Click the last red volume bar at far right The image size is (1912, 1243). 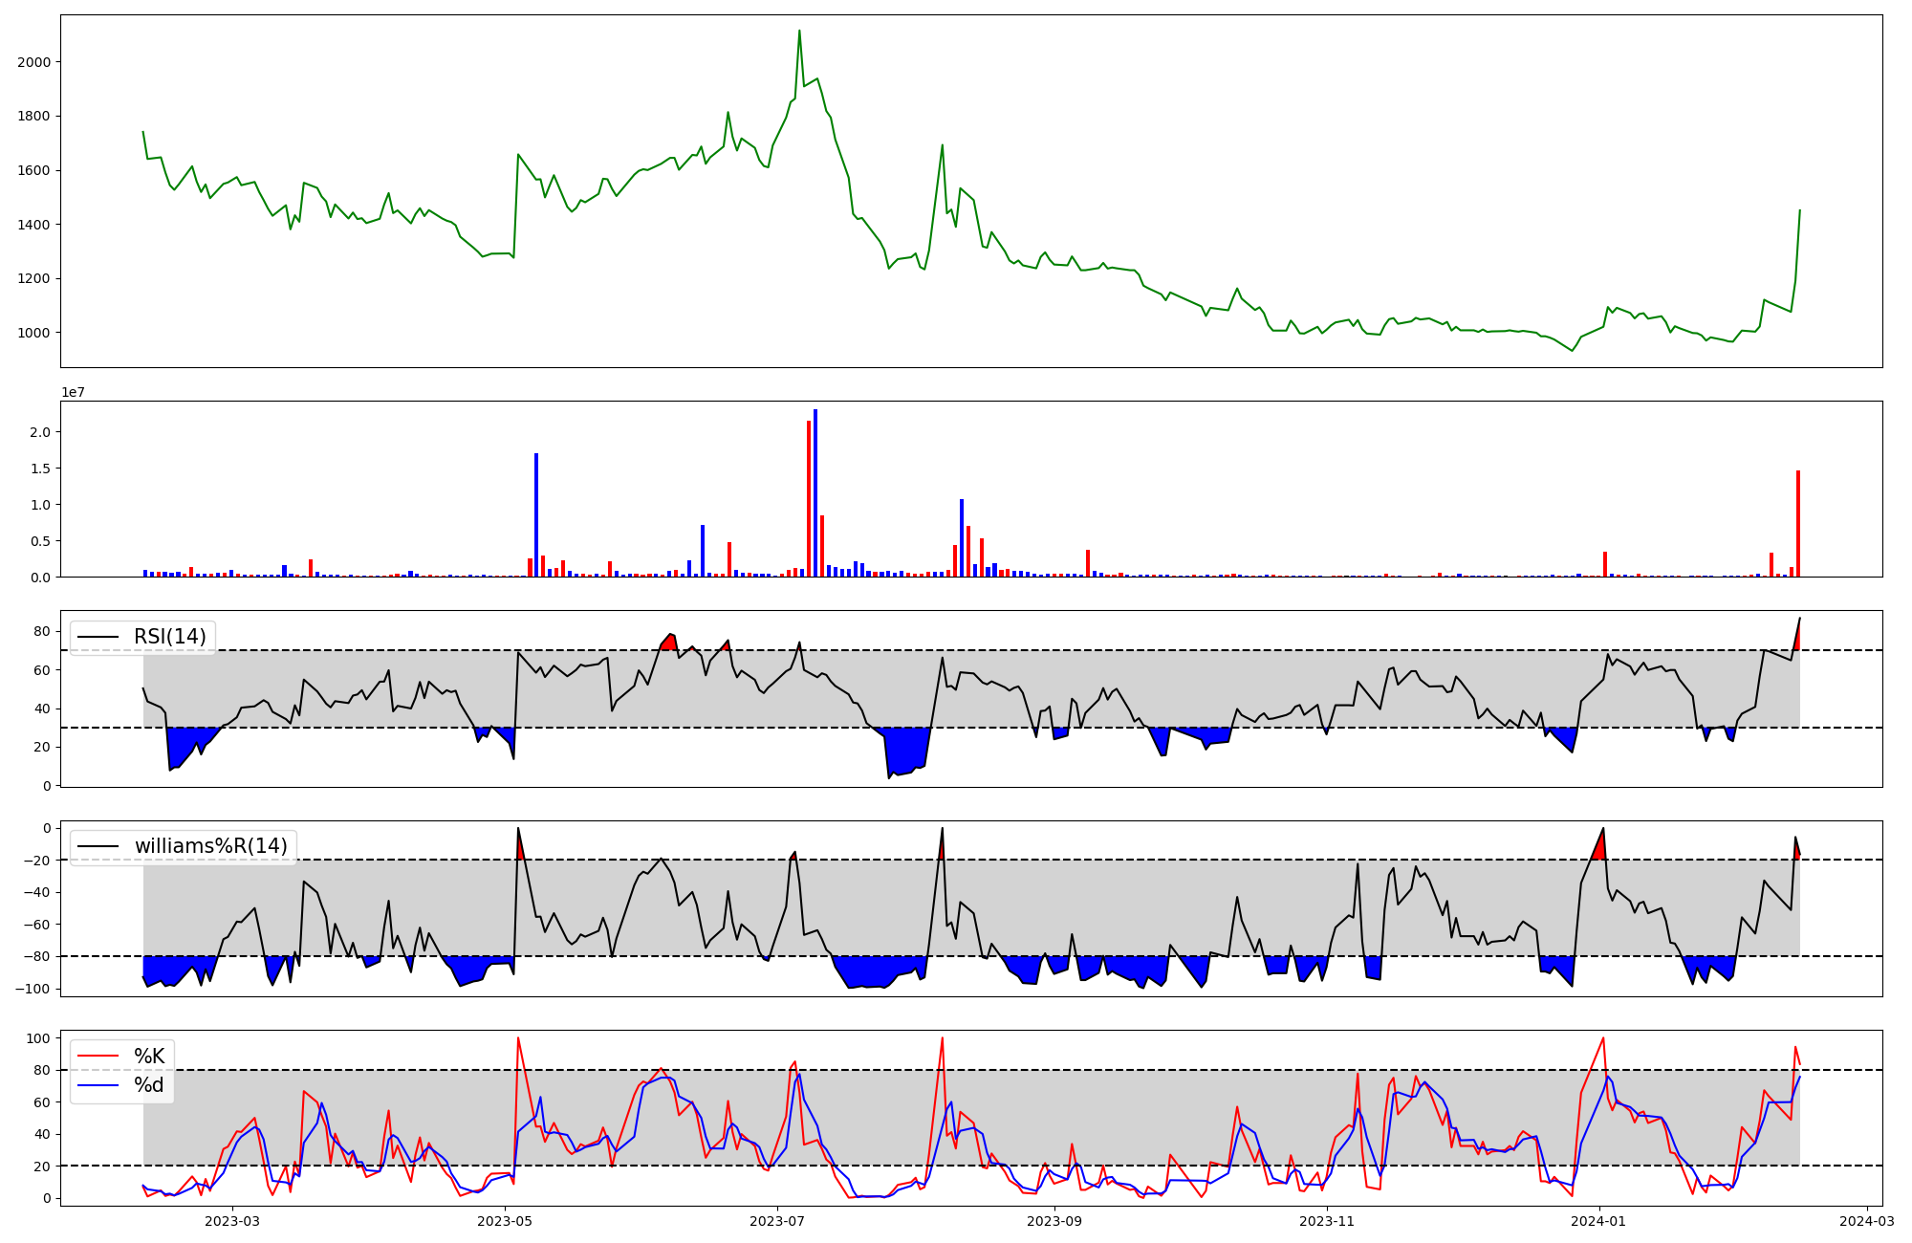pos(1797,523)
